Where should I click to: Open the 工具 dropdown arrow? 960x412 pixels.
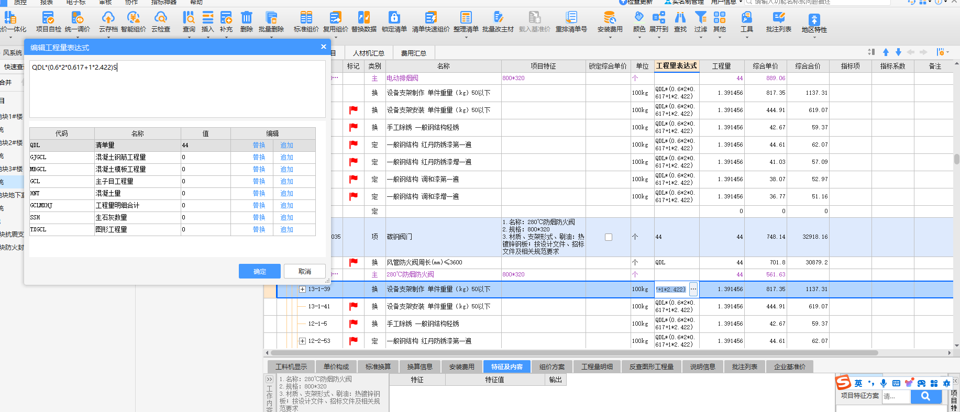[x=747, y=37]
